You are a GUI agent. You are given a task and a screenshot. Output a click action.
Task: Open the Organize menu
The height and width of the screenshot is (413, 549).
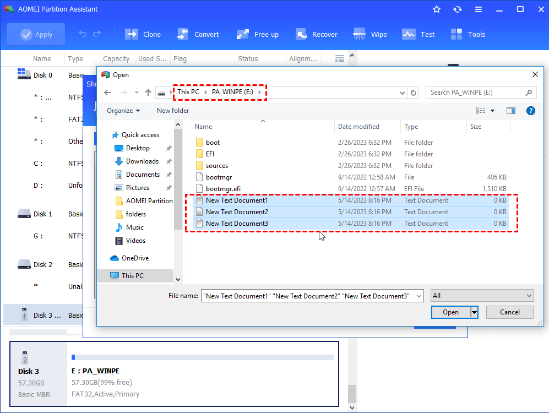123,111
